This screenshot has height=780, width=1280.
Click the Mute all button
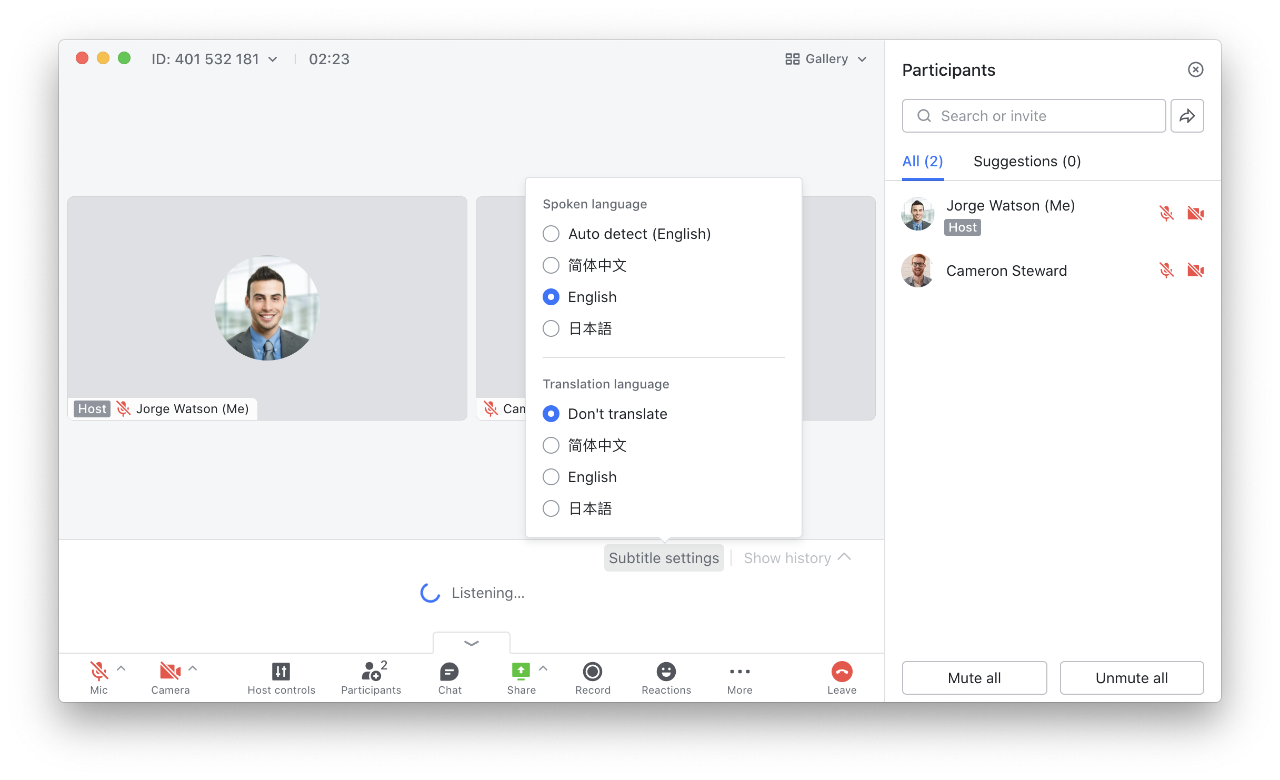974,678
